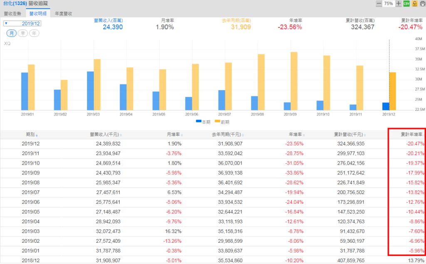Screen dimensions: 426x264
Task: Click the -20.47% summary 累計年增率 value
Action: (x=410, y=27)
